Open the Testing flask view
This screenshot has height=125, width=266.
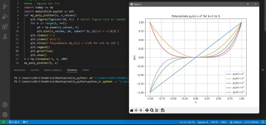[5, 36]
